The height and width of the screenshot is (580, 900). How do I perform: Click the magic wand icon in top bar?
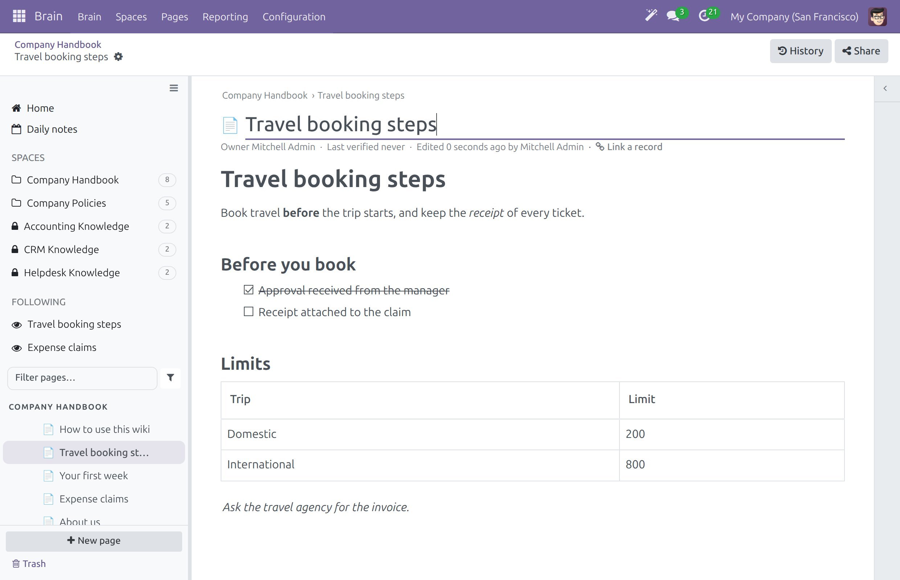651,16
